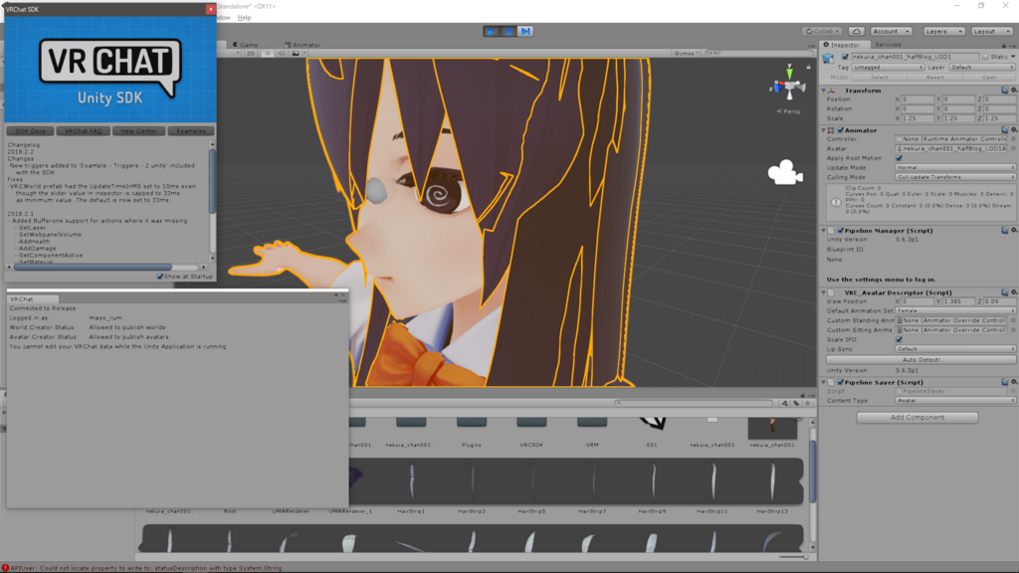Click the Play button in Unity toolbar
The image size is (1019, 573).
[x=492, y=31]
